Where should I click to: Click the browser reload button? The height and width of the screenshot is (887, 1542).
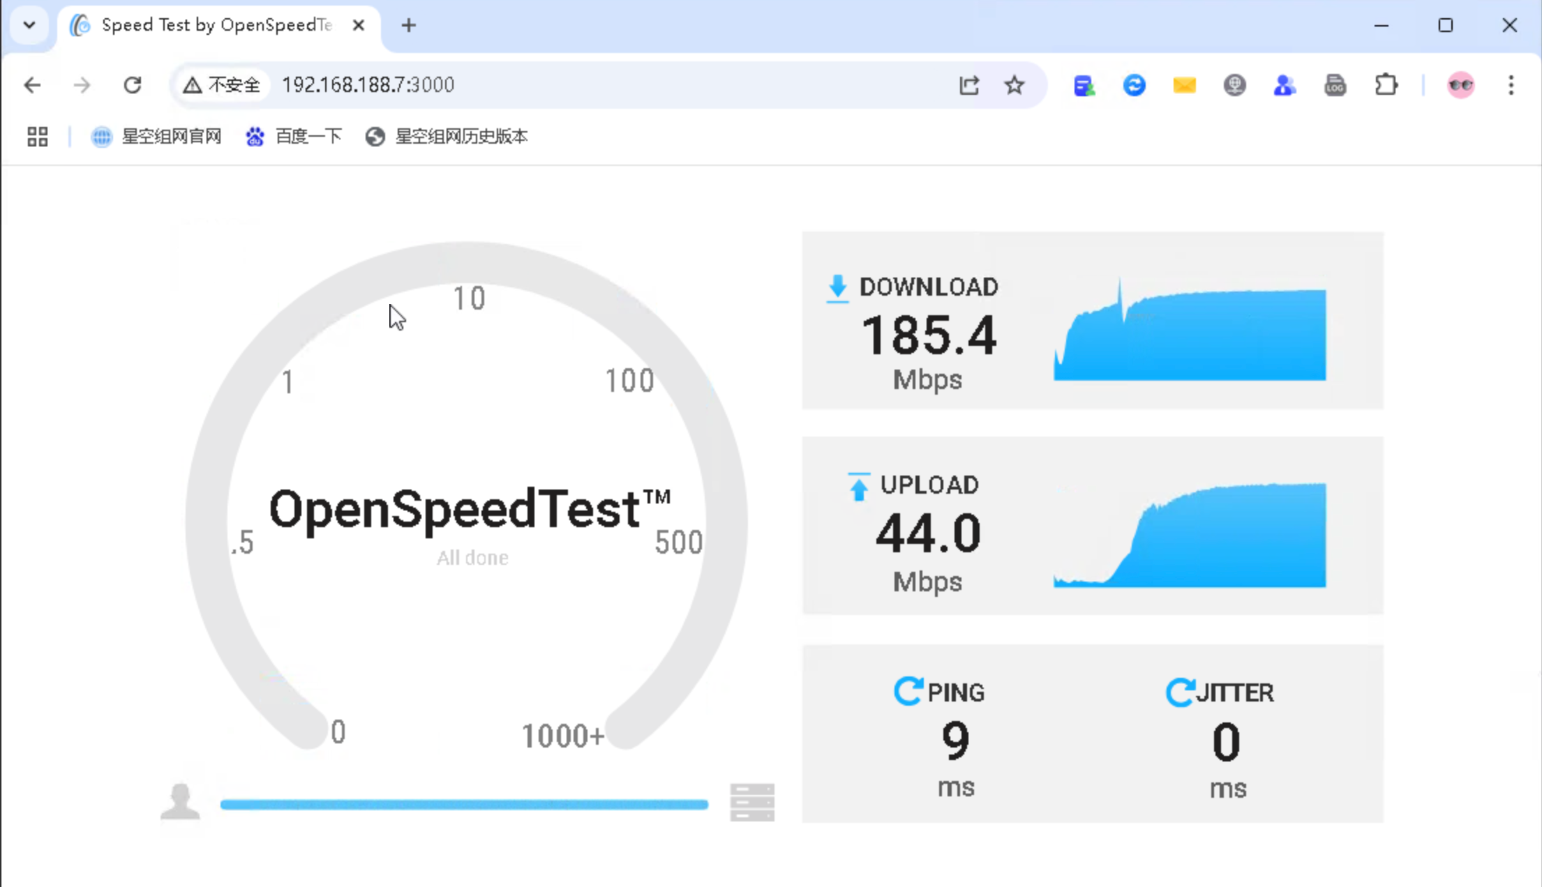click(x=133, y=85)
